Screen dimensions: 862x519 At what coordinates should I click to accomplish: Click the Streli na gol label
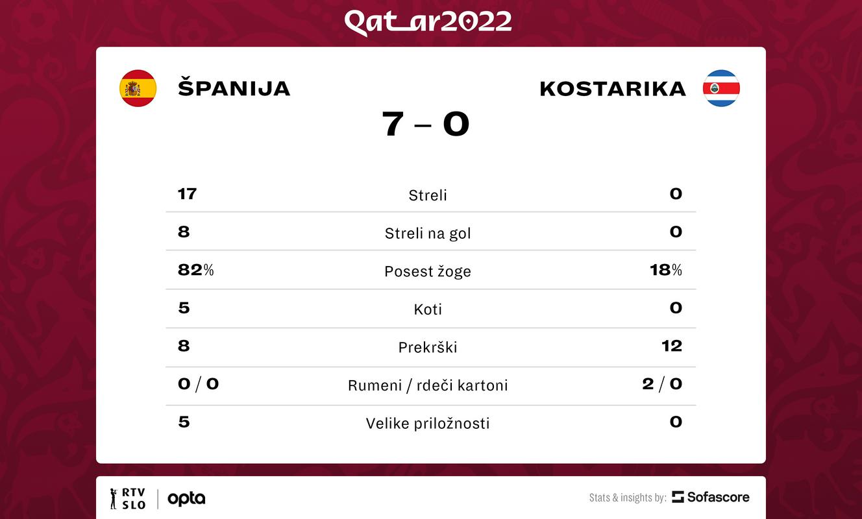point(428,234)
